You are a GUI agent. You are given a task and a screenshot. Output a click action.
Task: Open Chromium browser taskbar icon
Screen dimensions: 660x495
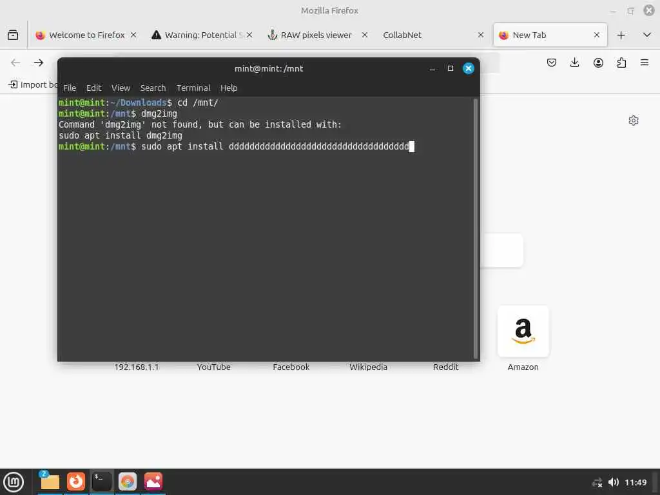(x=128, y=481)
